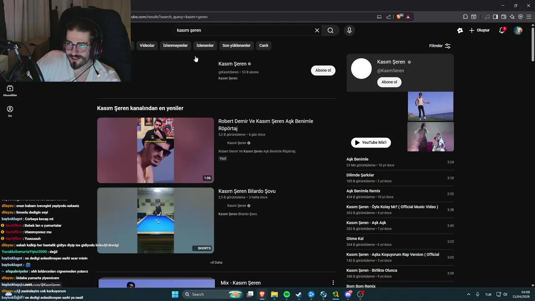Open Kasım Şeren Bilardo Şovu thumbnail
The height and width of the screenshot is (301, 535).
pyautogui.click(x=155, y=220)
